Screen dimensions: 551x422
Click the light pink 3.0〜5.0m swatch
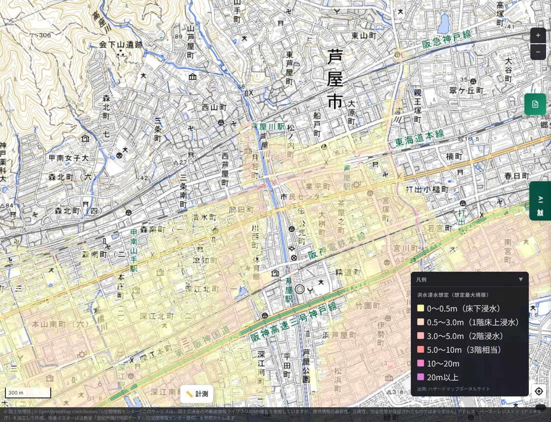click(x=420, y=336)
